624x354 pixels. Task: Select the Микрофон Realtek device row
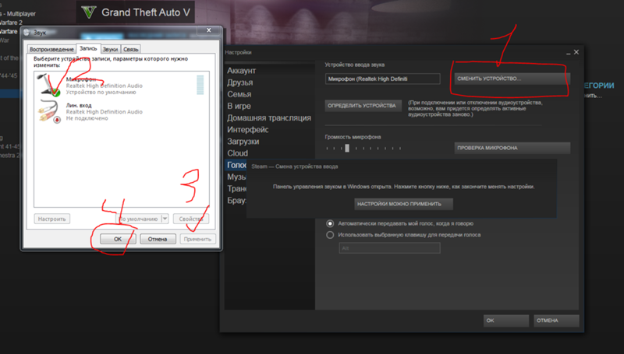122,86
